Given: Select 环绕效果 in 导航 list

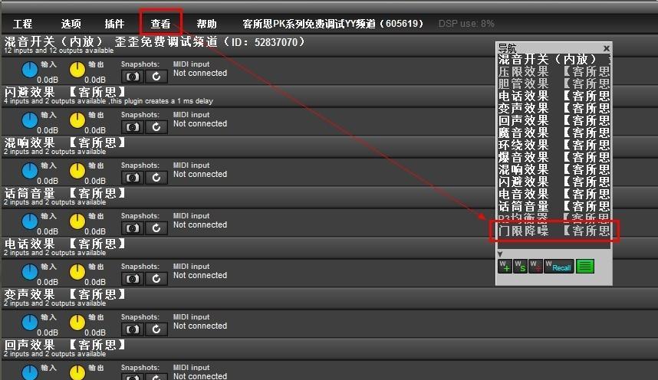Looking at the screenshot, I should point(554,145).
